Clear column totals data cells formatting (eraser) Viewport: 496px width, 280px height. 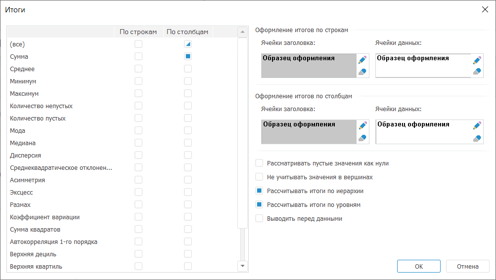pos(477,138)
